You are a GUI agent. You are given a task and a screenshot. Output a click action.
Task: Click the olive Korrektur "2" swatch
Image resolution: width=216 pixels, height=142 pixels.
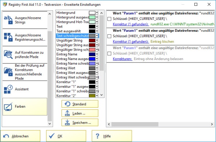click(x=92, y=96)
